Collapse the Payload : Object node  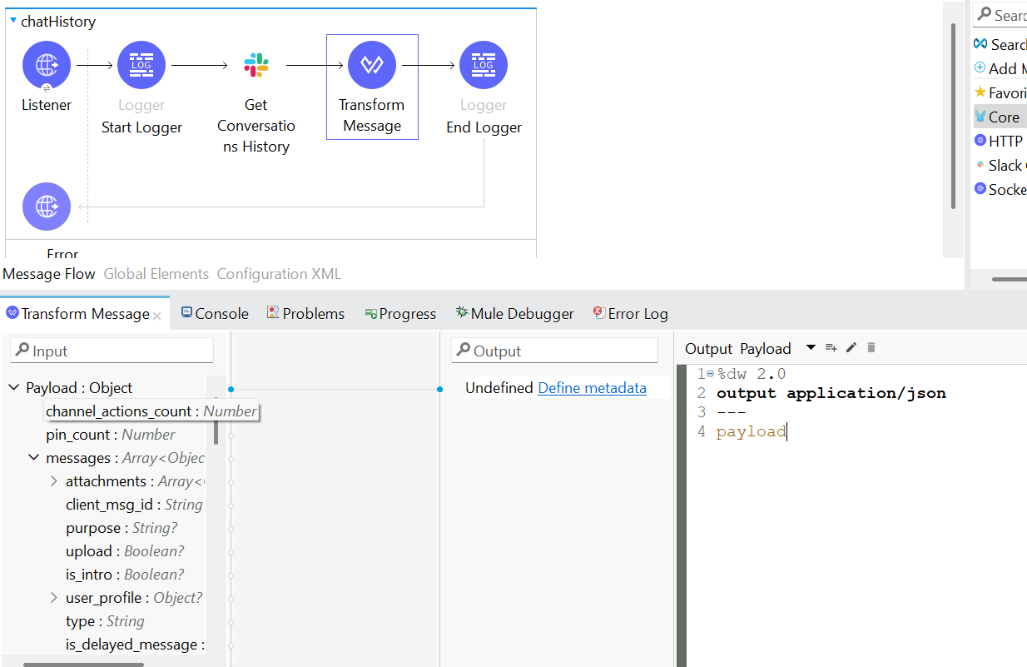pos(14,388)
